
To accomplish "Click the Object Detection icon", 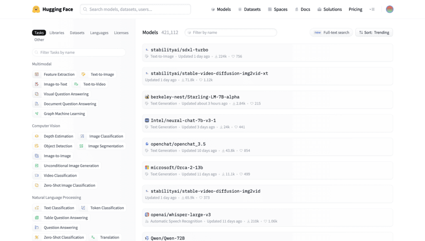I will click(x=37, y=146).
